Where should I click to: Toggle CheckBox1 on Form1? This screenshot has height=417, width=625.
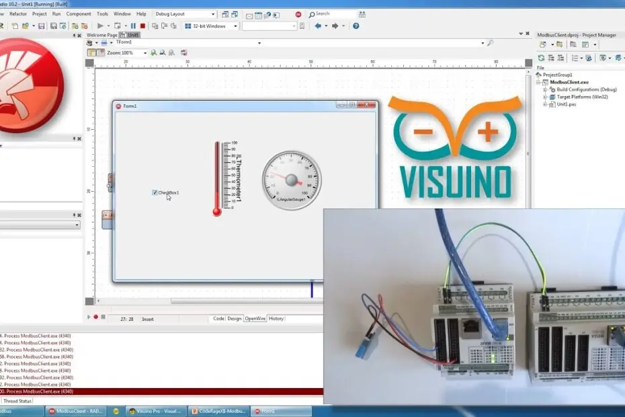coord(155,193)
